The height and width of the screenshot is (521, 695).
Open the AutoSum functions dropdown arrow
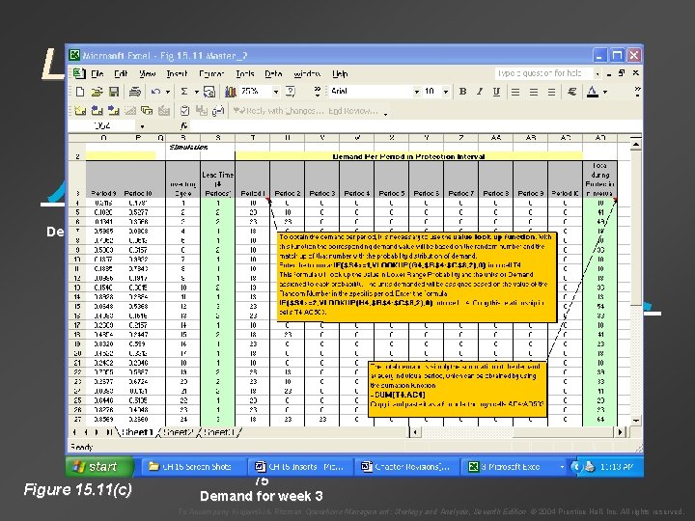[196, 93]
